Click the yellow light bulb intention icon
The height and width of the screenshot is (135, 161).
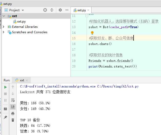tap(92, 33)
